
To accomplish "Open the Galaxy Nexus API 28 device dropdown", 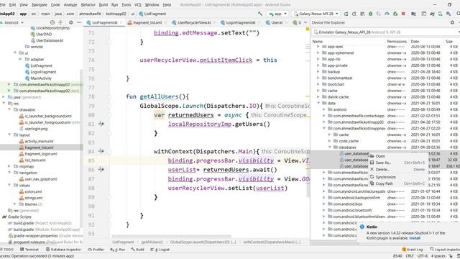I will (x=316, y=14).
